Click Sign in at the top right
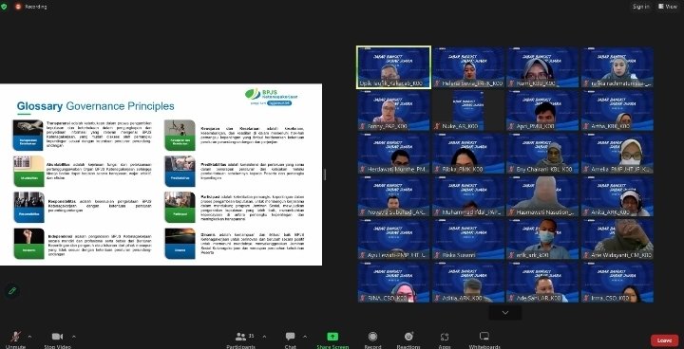Screen dimensions: 684x349 (641, 7)
